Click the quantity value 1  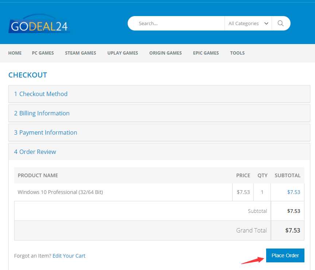(x=262, y=192)
